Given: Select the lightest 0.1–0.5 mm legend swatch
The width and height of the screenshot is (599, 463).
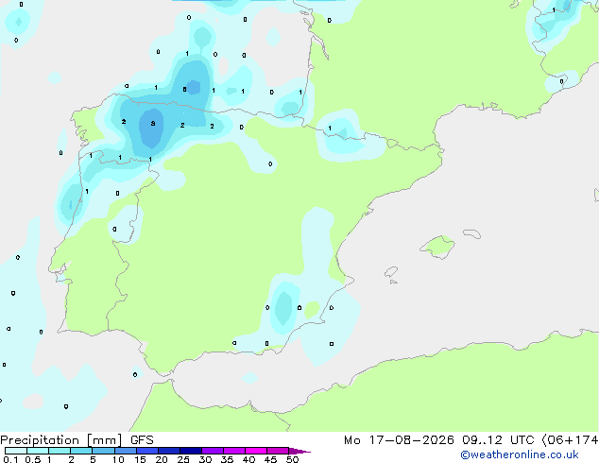Looking at the screenshot, I should pyautogui.click(x=16, y=451).
